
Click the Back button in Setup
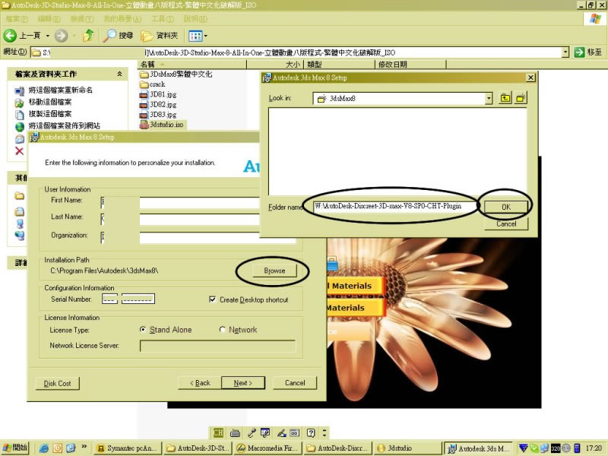[x=200, y=383]
